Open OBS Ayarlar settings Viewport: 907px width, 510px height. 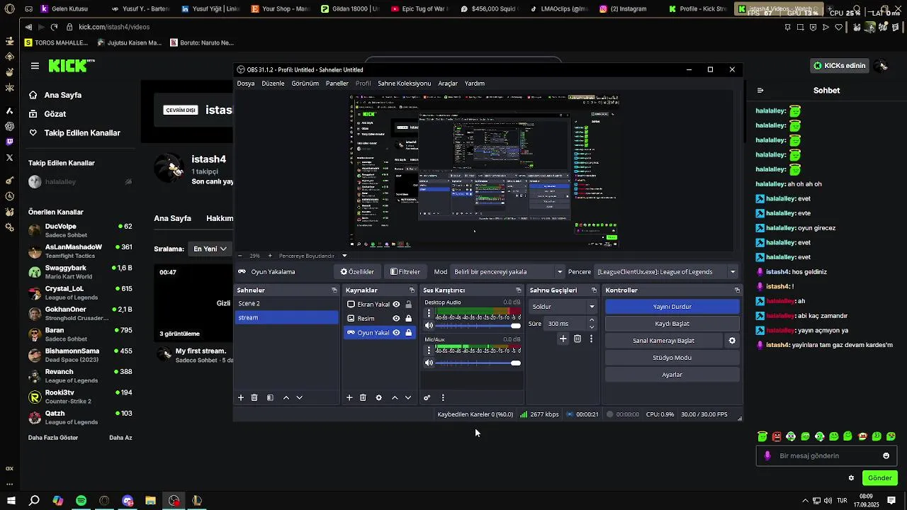tap(672, 375)
